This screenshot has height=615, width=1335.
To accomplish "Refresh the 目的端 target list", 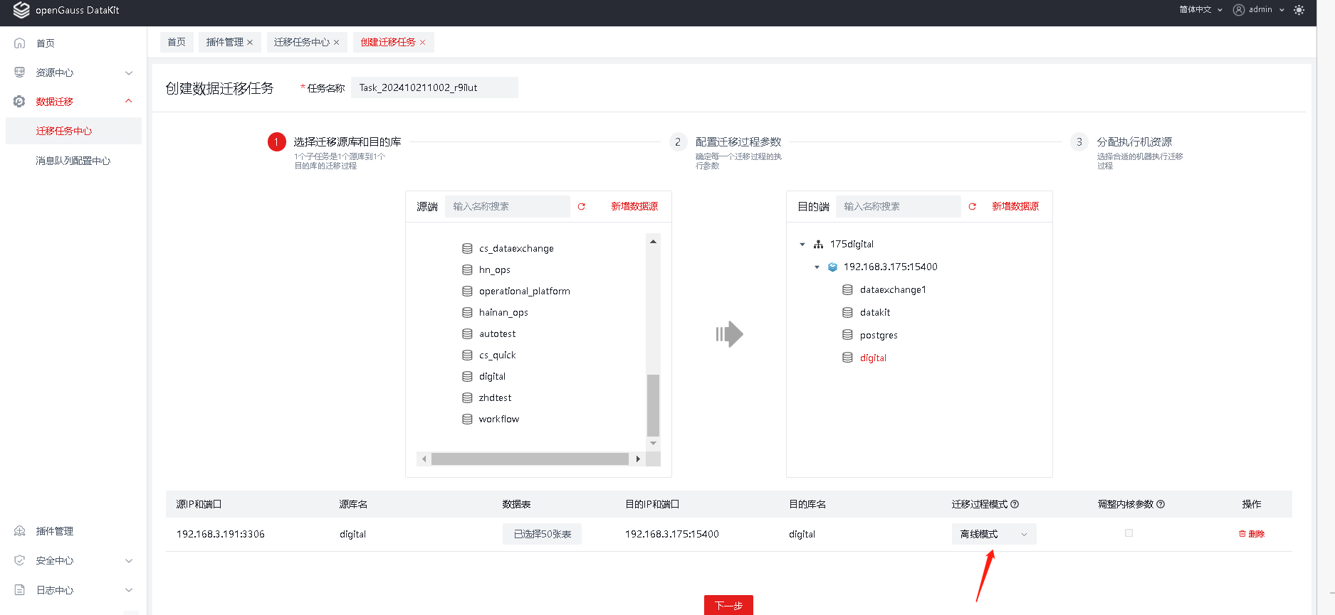I will (x=972, y=206).
